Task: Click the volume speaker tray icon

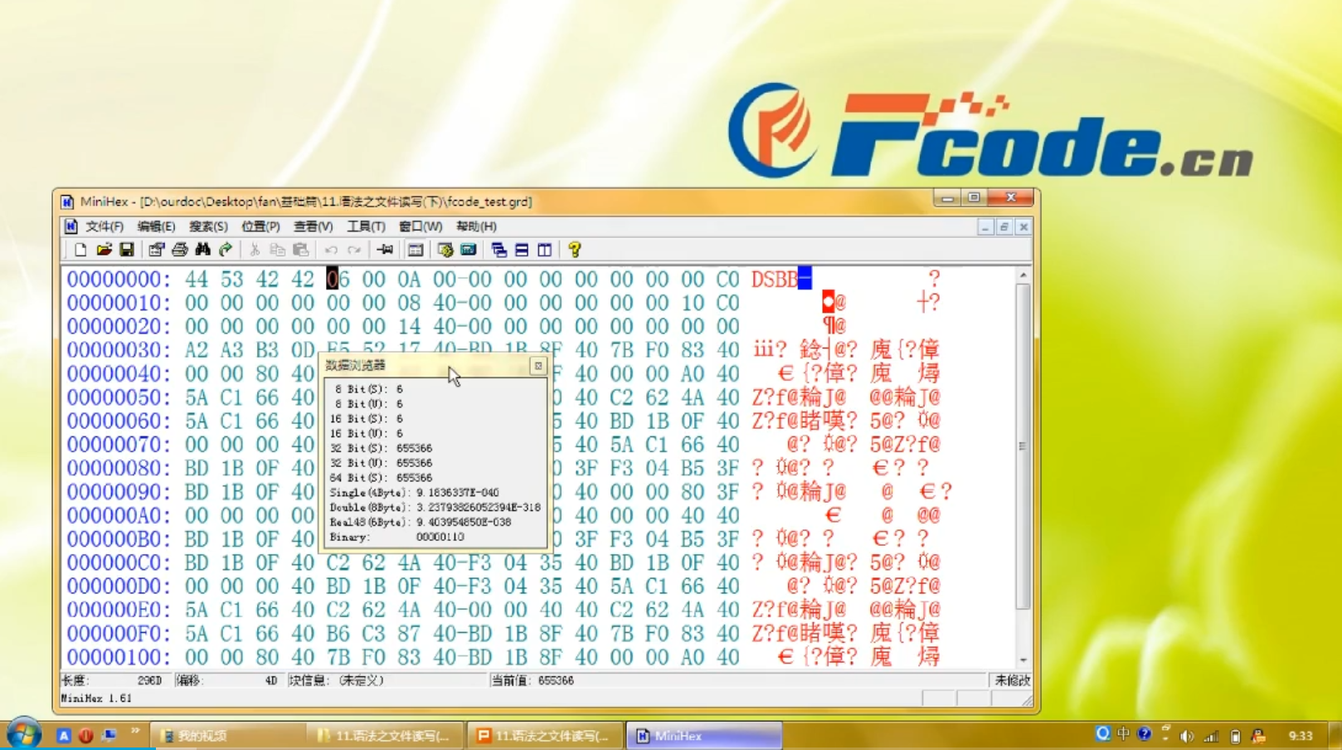Action: coord(1187,736)
